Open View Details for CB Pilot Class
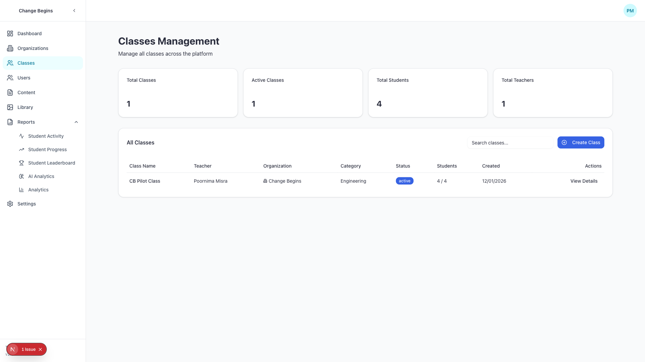Screen dimensions: 645x362 pos(584,181)
